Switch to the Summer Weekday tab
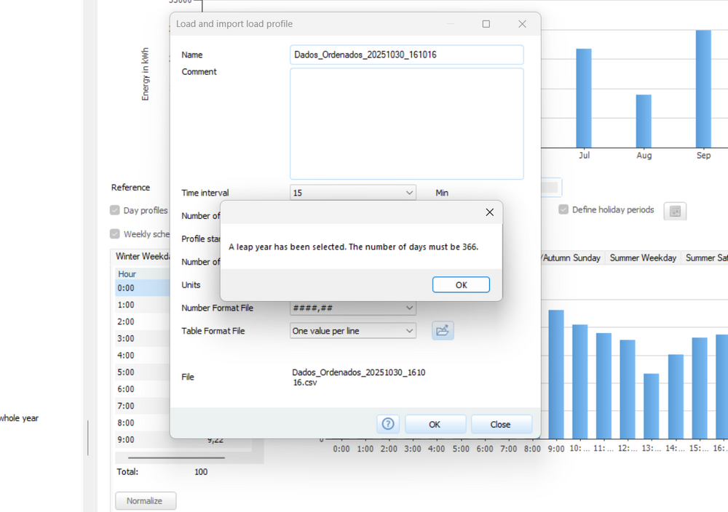Screen dimensions: 728x512 [643, 258]
